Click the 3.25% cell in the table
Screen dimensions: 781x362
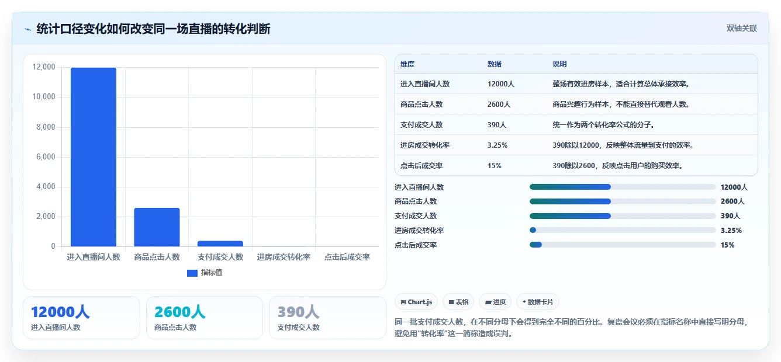pos(497,145)
